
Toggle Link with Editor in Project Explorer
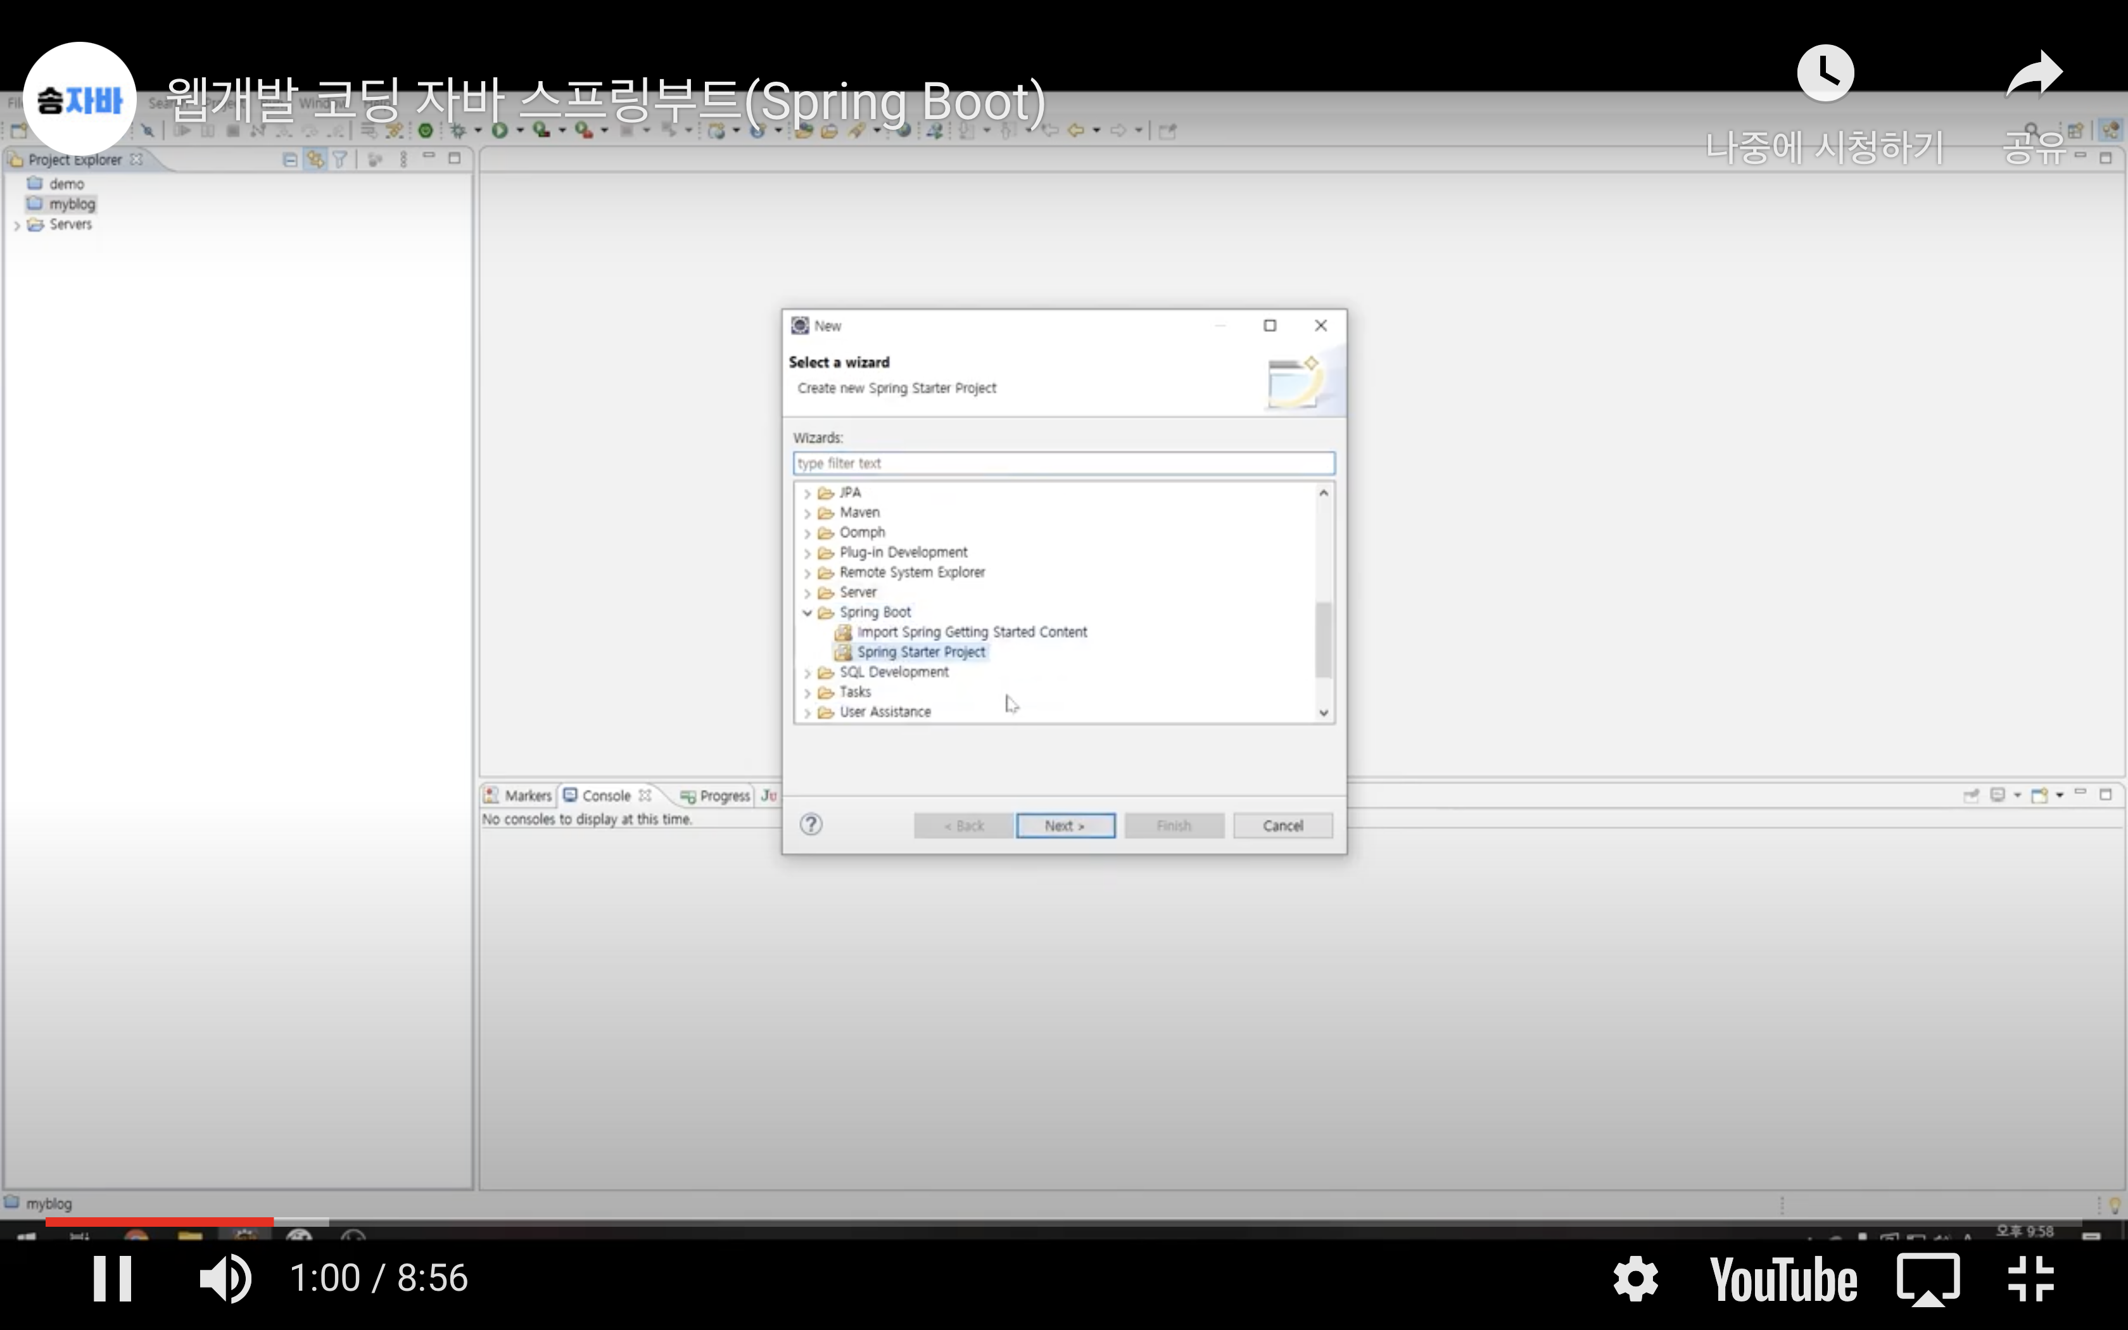[315, 159]
